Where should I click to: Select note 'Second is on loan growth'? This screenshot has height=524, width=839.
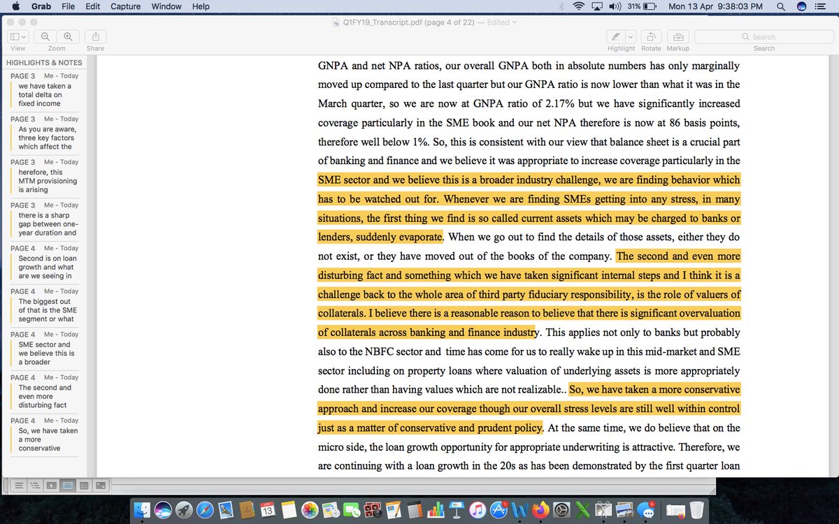coord(45,263)
